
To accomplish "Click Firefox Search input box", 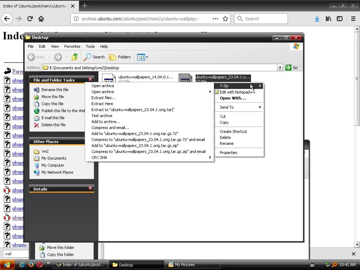I will pos(261,19).
